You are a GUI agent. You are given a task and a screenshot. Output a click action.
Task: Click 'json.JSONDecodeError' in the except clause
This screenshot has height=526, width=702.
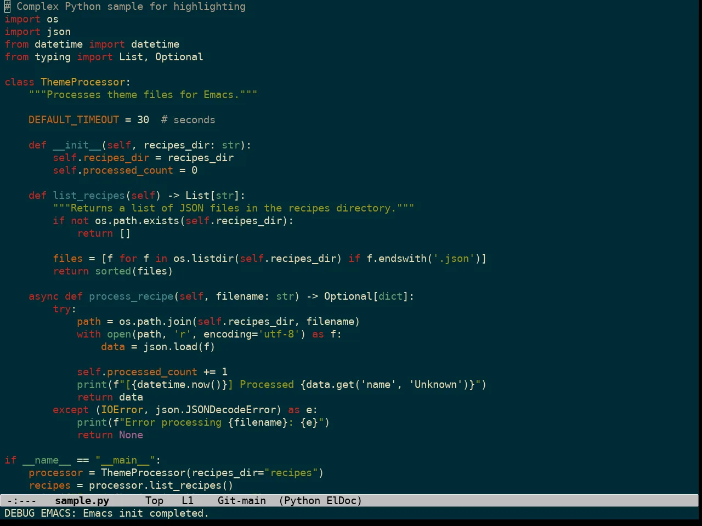pyautogui.click(x=216, y=410)
